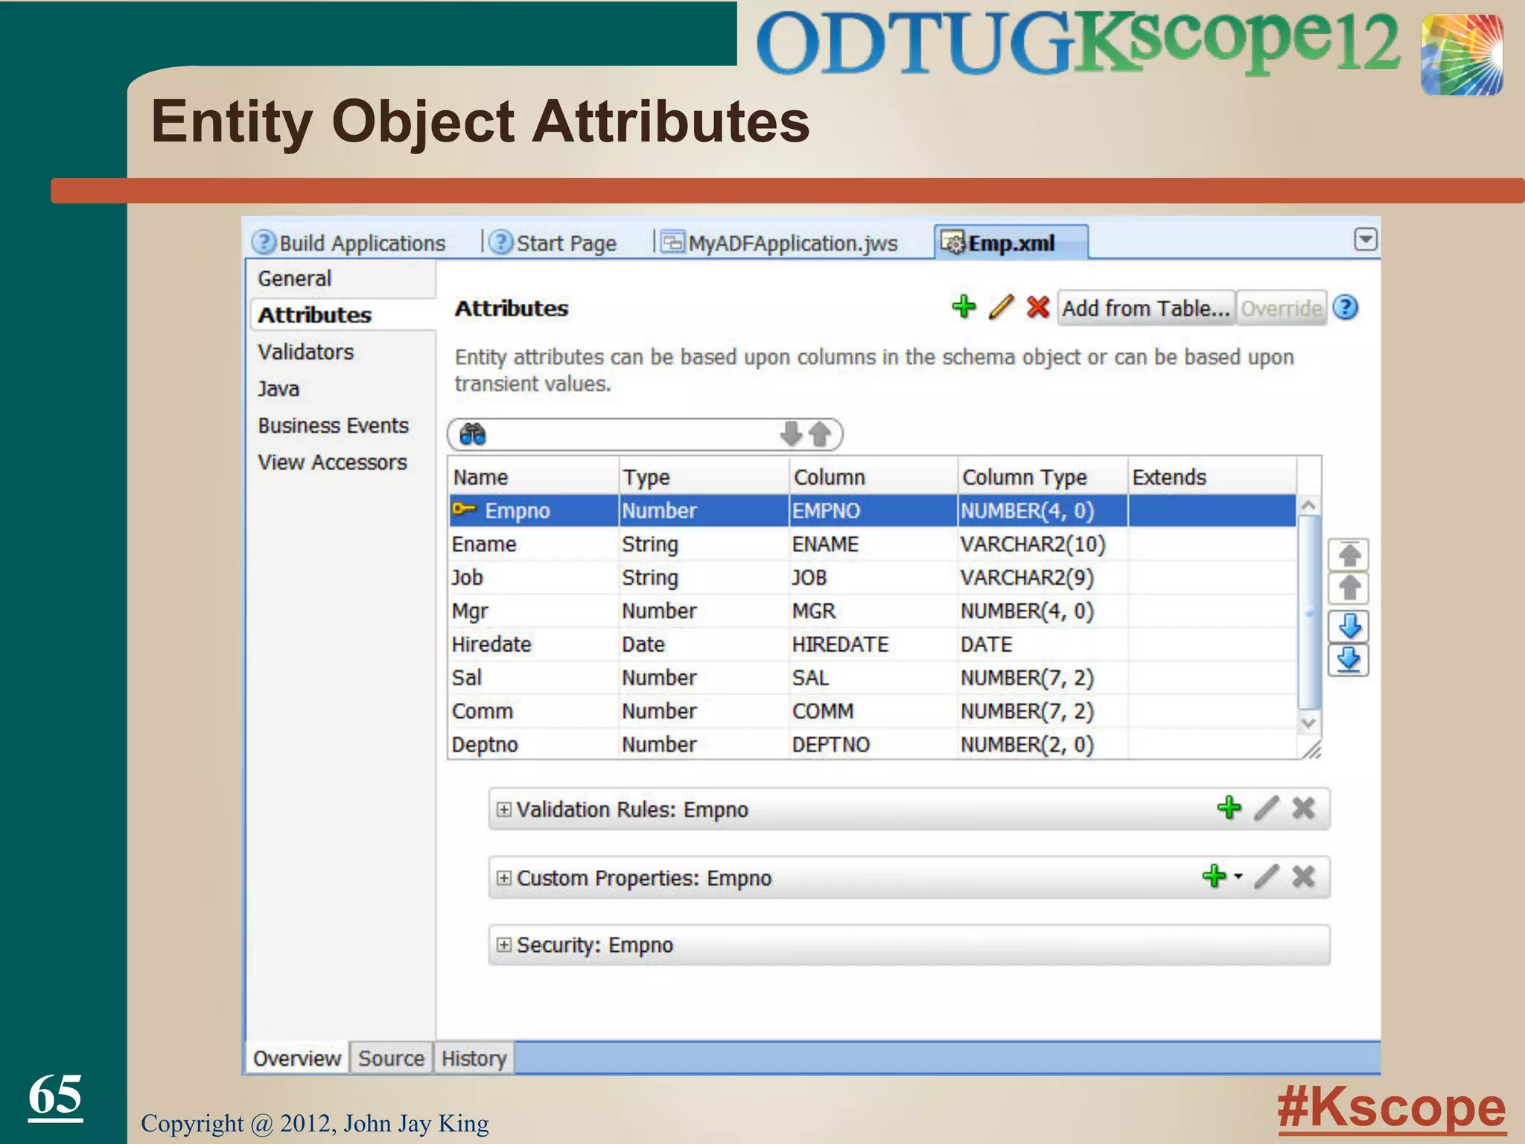This screenshot has height=1144, width=1525.
Task: Select the Job attribute row
Action: click(x=872, y=578)
